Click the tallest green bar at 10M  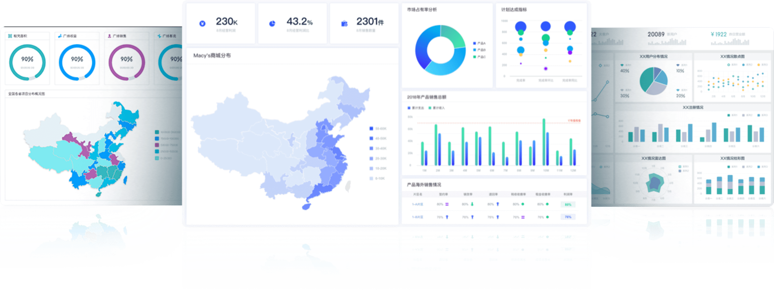(544, 142)
